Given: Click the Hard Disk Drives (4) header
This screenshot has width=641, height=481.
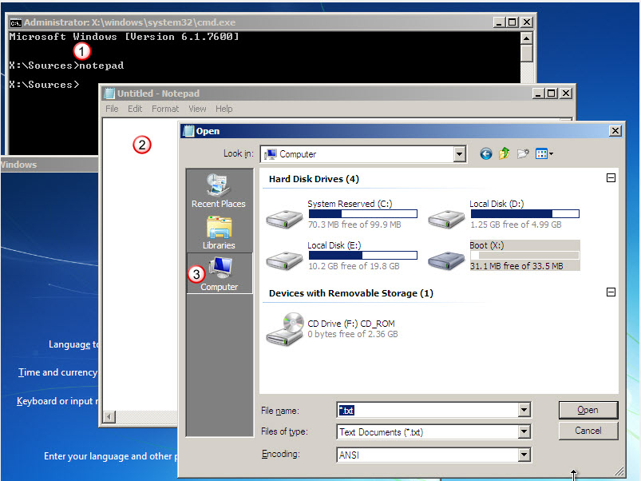Looking at the screenshot, I should (314, 179).
